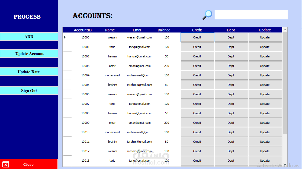Select balance cell 160 in row 10010
The width and height of the screenshot is (302, 169).
pos(167,132)
